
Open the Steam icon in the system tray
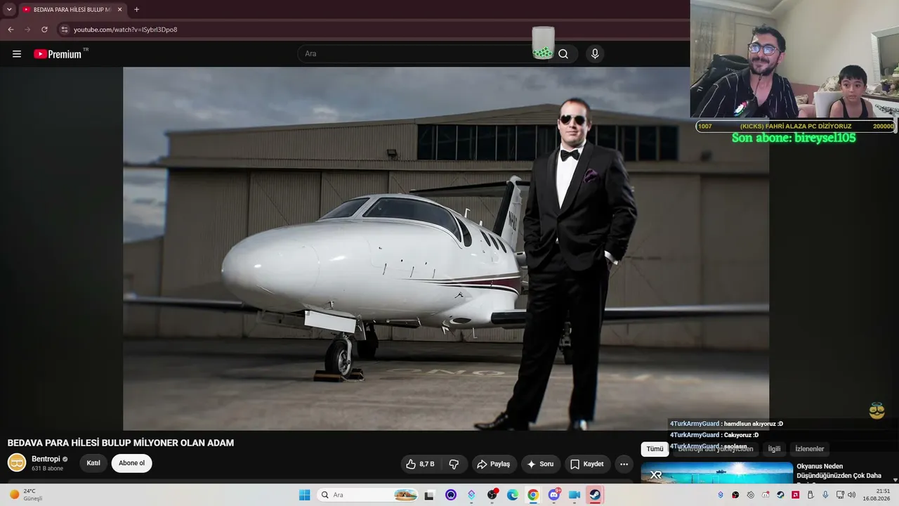780,495
